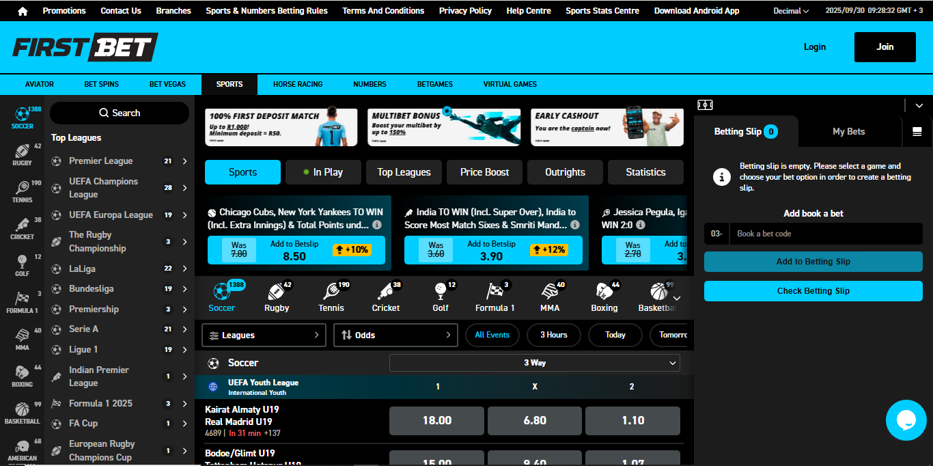Click the Search icon in the sidebar
This screenshot has height=466, width=933.
pos(104,112)
